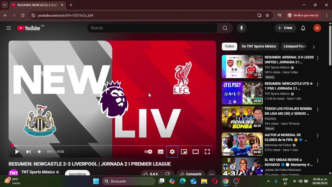332x187 pixels.
Task: Open the EL REY MIDAS REVIVE title
Action: [288, 162]
